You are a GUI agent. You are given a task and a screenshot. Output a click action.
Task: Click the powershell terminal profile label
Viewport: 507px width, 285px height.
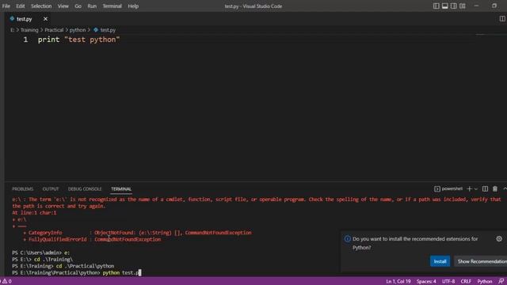pyautogui.click(x=448, y=188)
